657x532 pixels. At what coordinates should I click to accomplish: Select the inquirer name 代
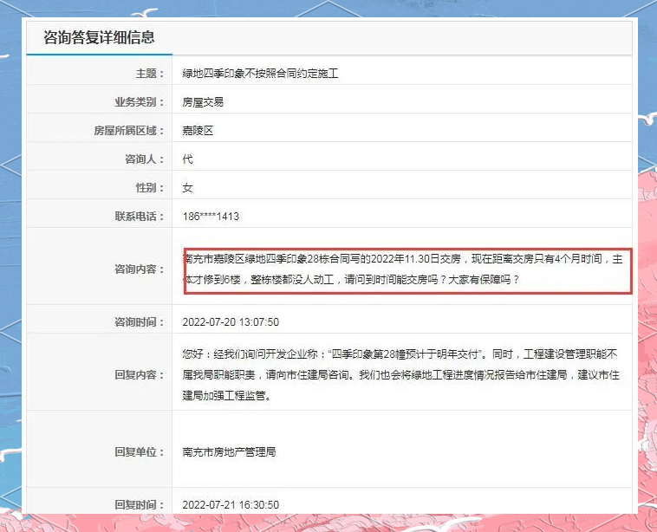(x=188, y=159)
